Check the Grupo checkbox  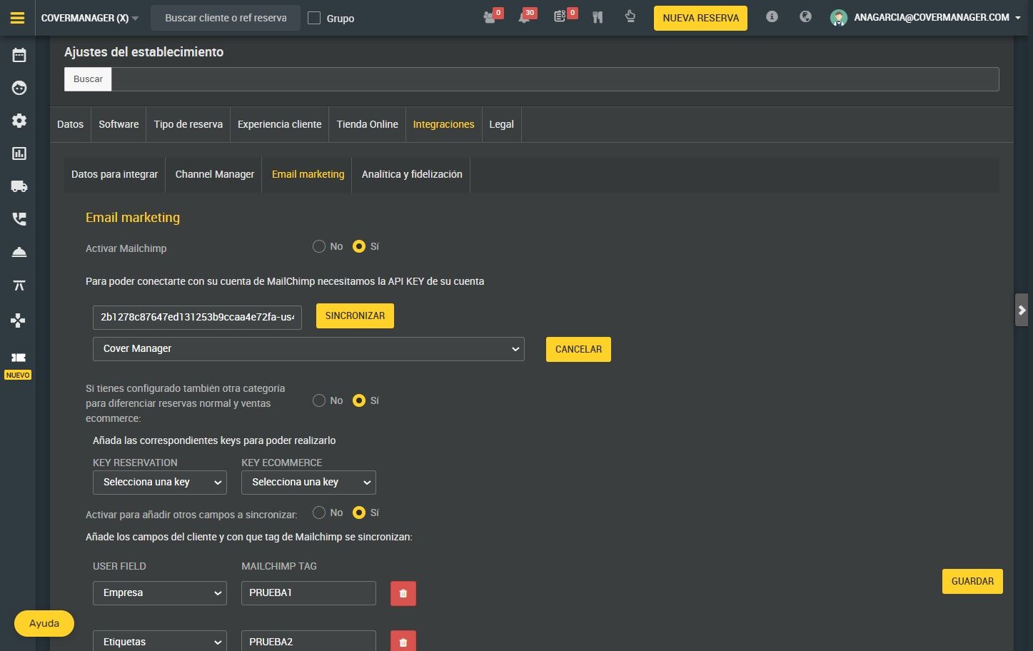314,18
